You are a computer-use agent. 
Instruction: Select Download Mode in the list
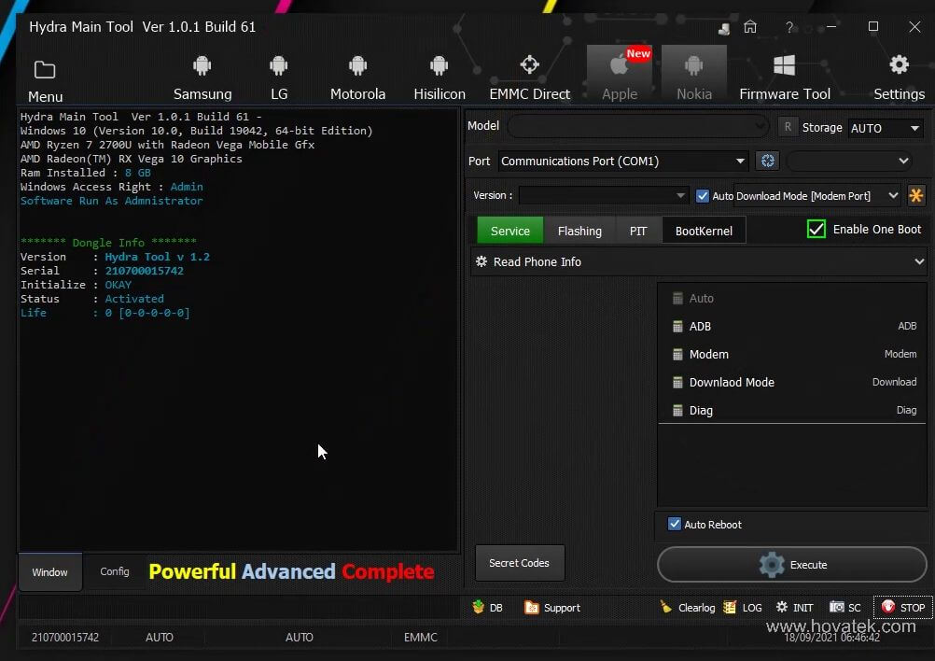(732, 383)
